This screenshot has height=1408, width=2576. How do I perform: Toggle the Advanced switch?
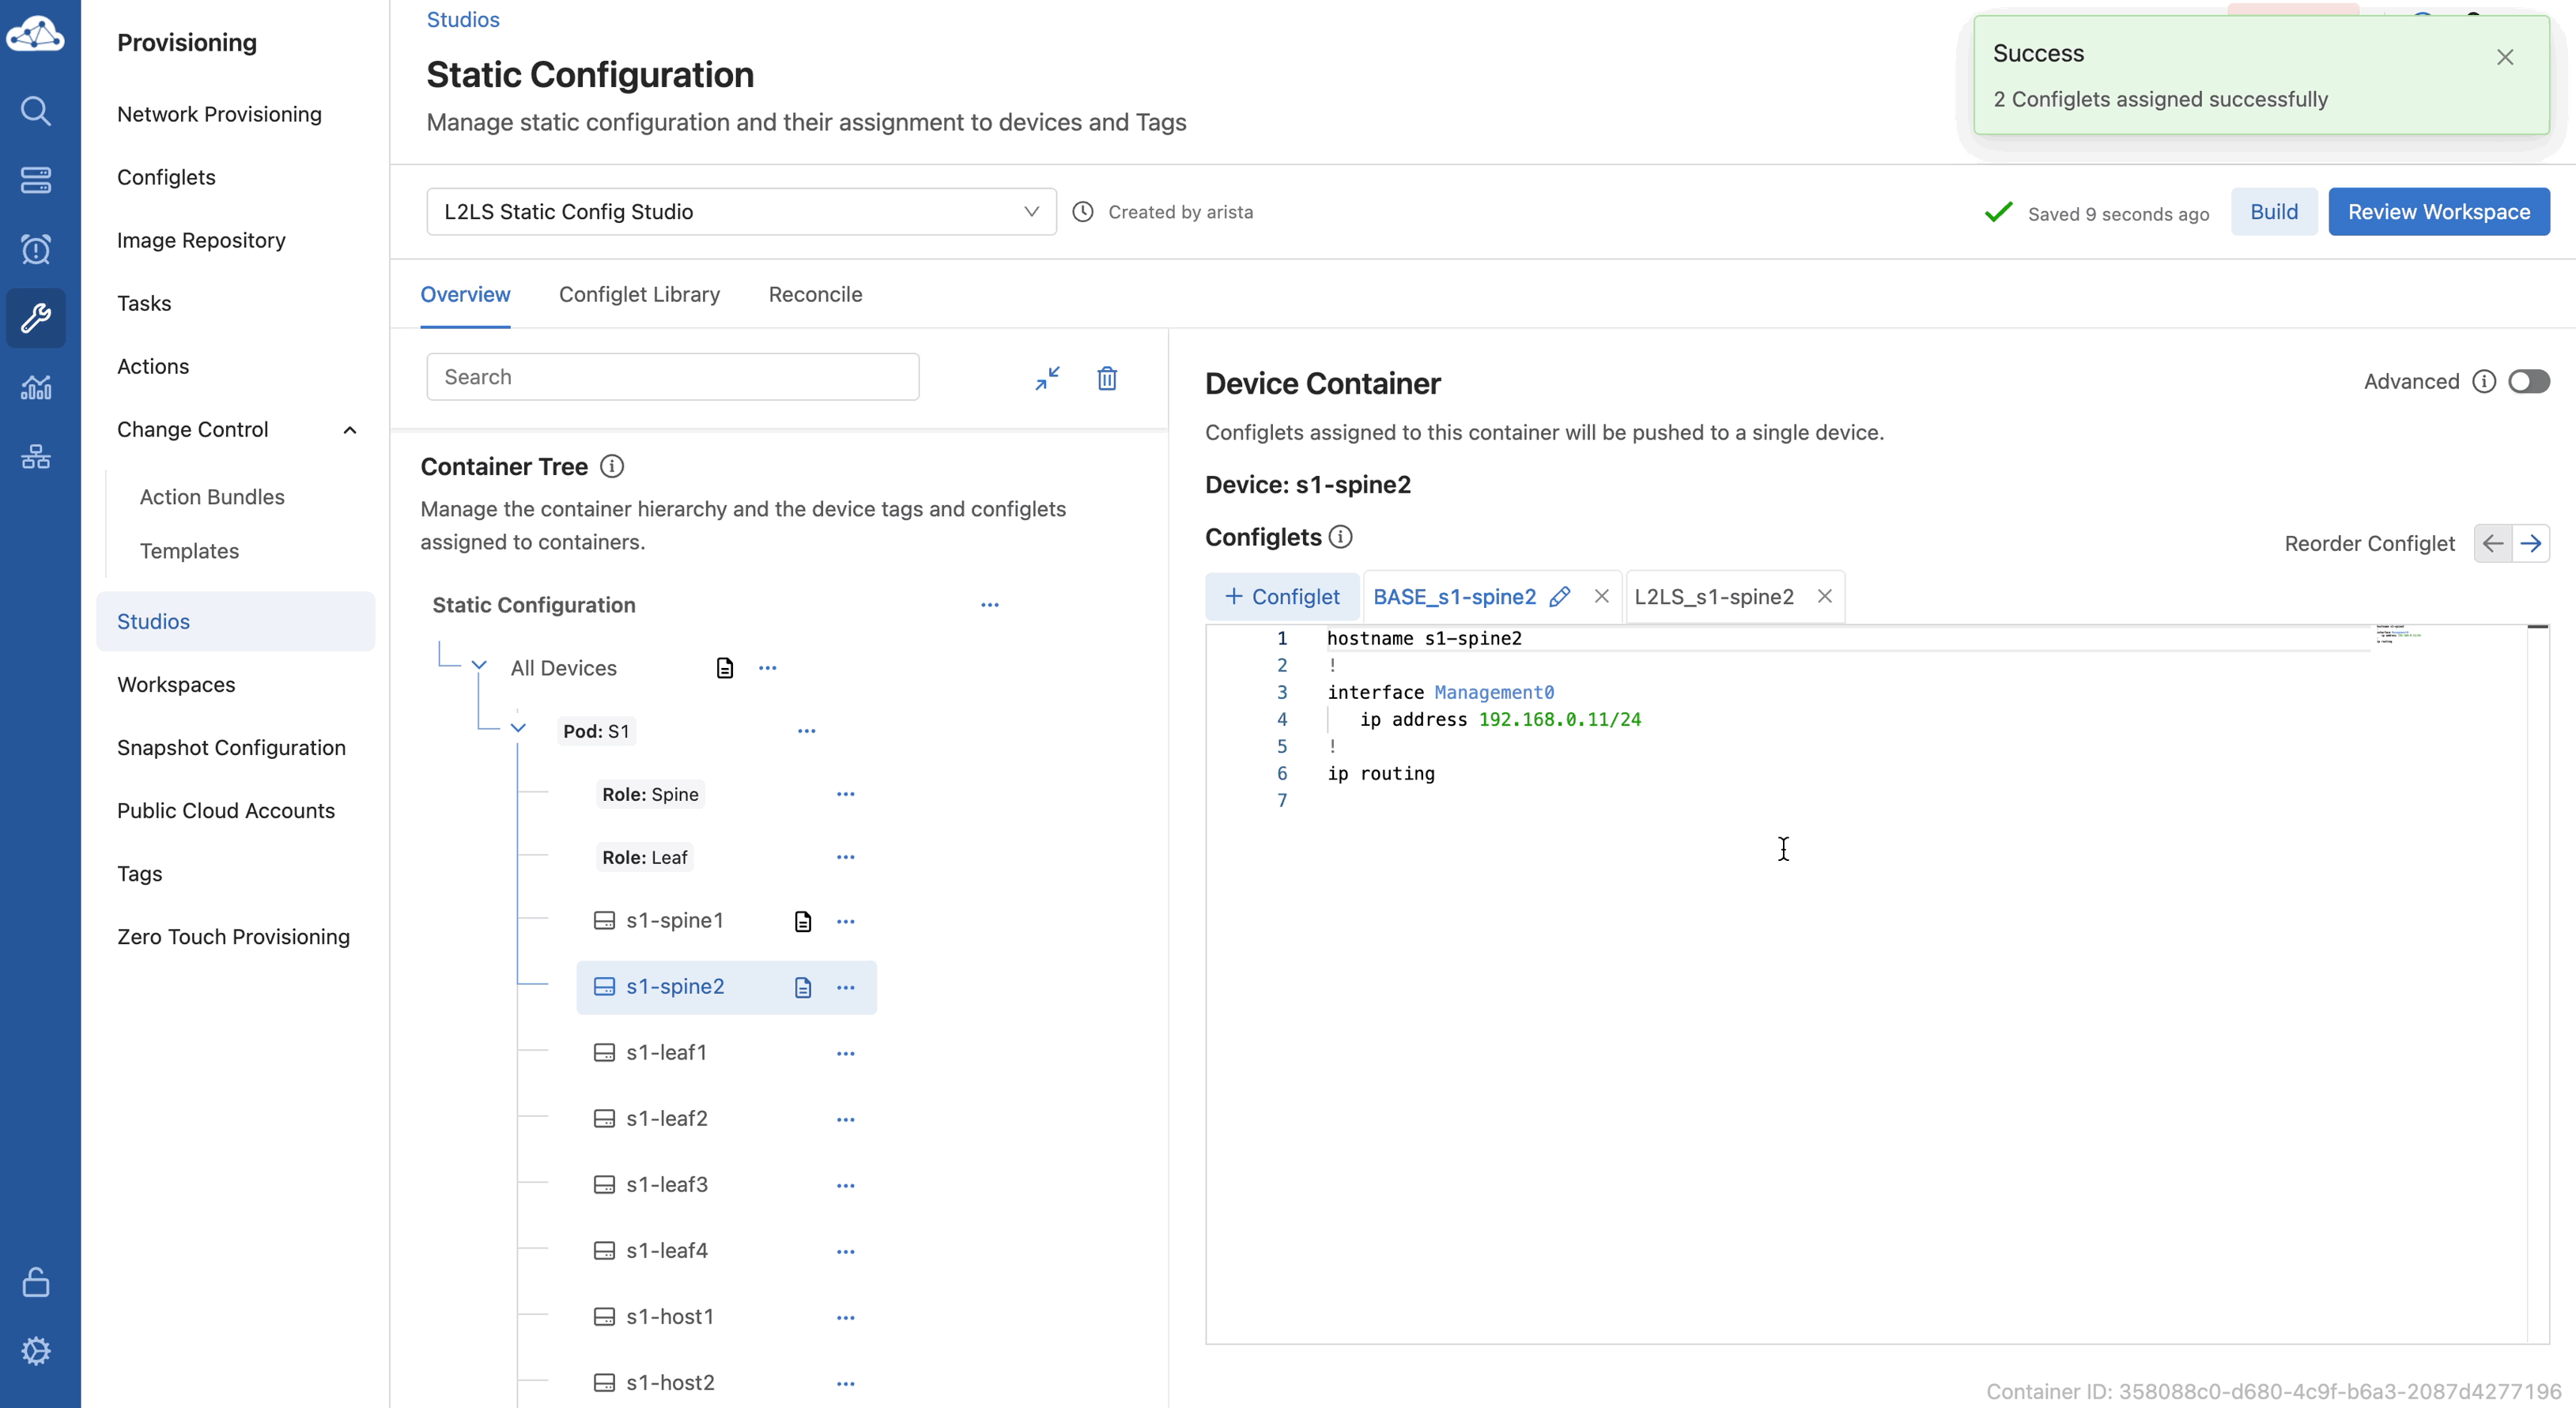click(x=2528, y=381)
